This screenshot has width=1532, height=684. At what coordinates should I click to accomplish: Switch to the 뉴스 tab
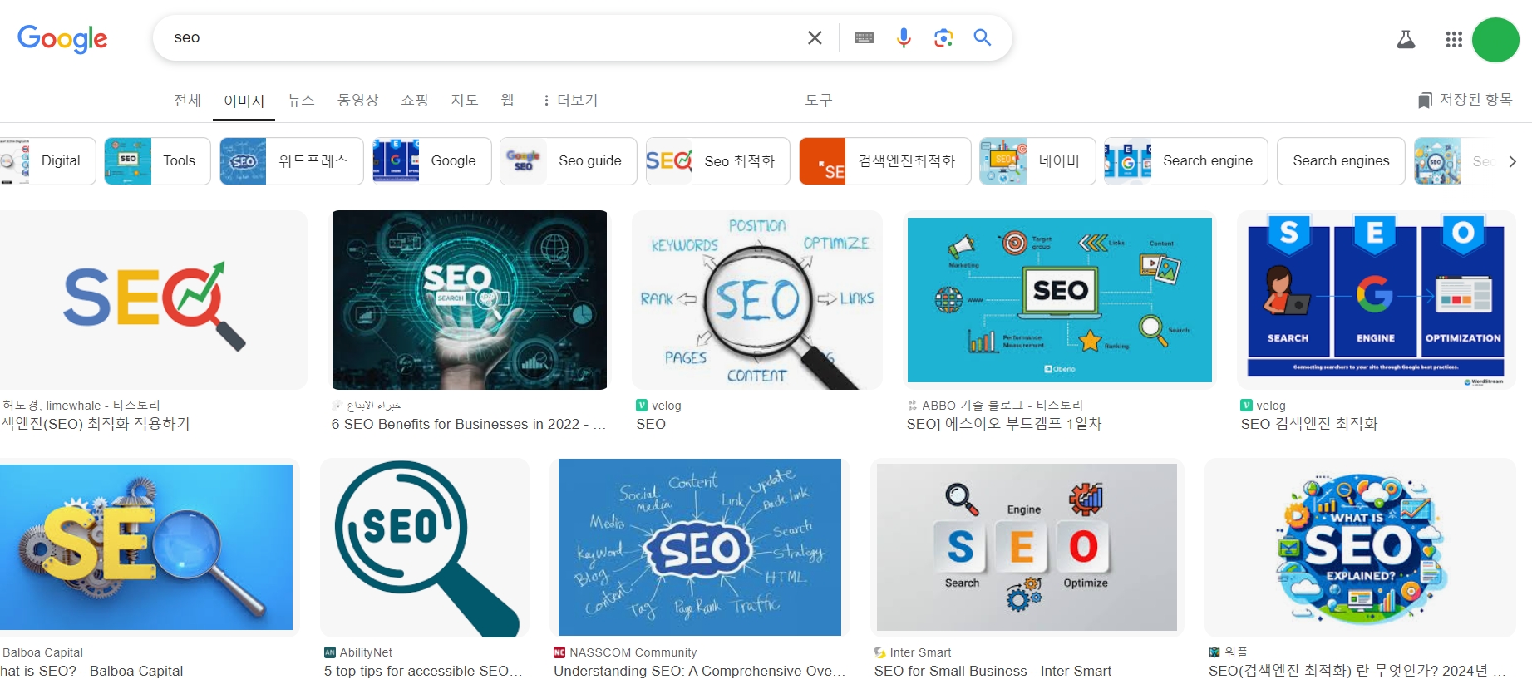(301, 100)
